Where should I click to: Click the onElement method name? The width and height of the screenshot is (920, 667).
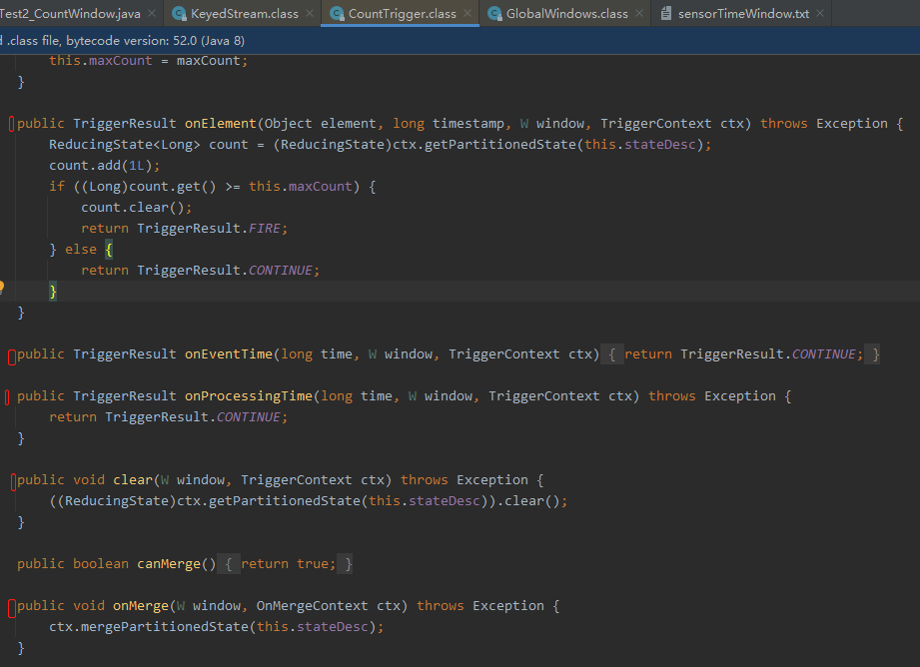pos(221,124)
